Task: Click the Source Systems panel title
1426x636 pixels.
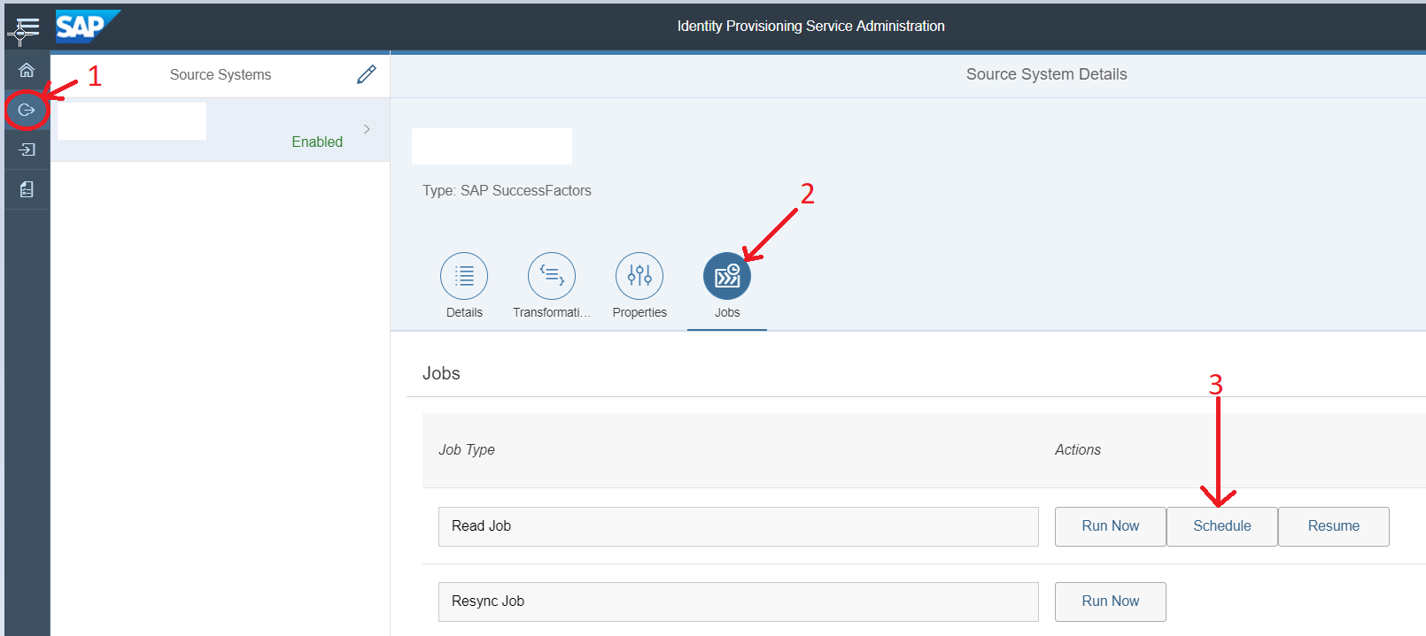Action: [x=221, y=74]
